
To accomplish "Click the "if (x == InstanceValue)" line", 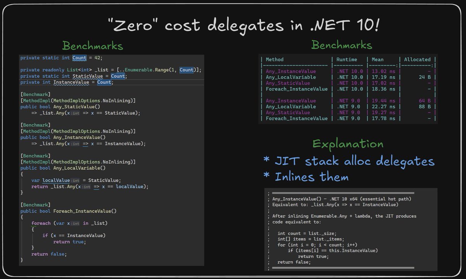I will tap(74, 235).
